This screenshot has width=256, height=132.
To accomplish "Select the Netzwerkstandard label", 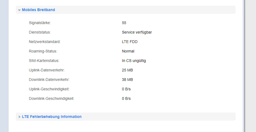I will click(45, 42).
